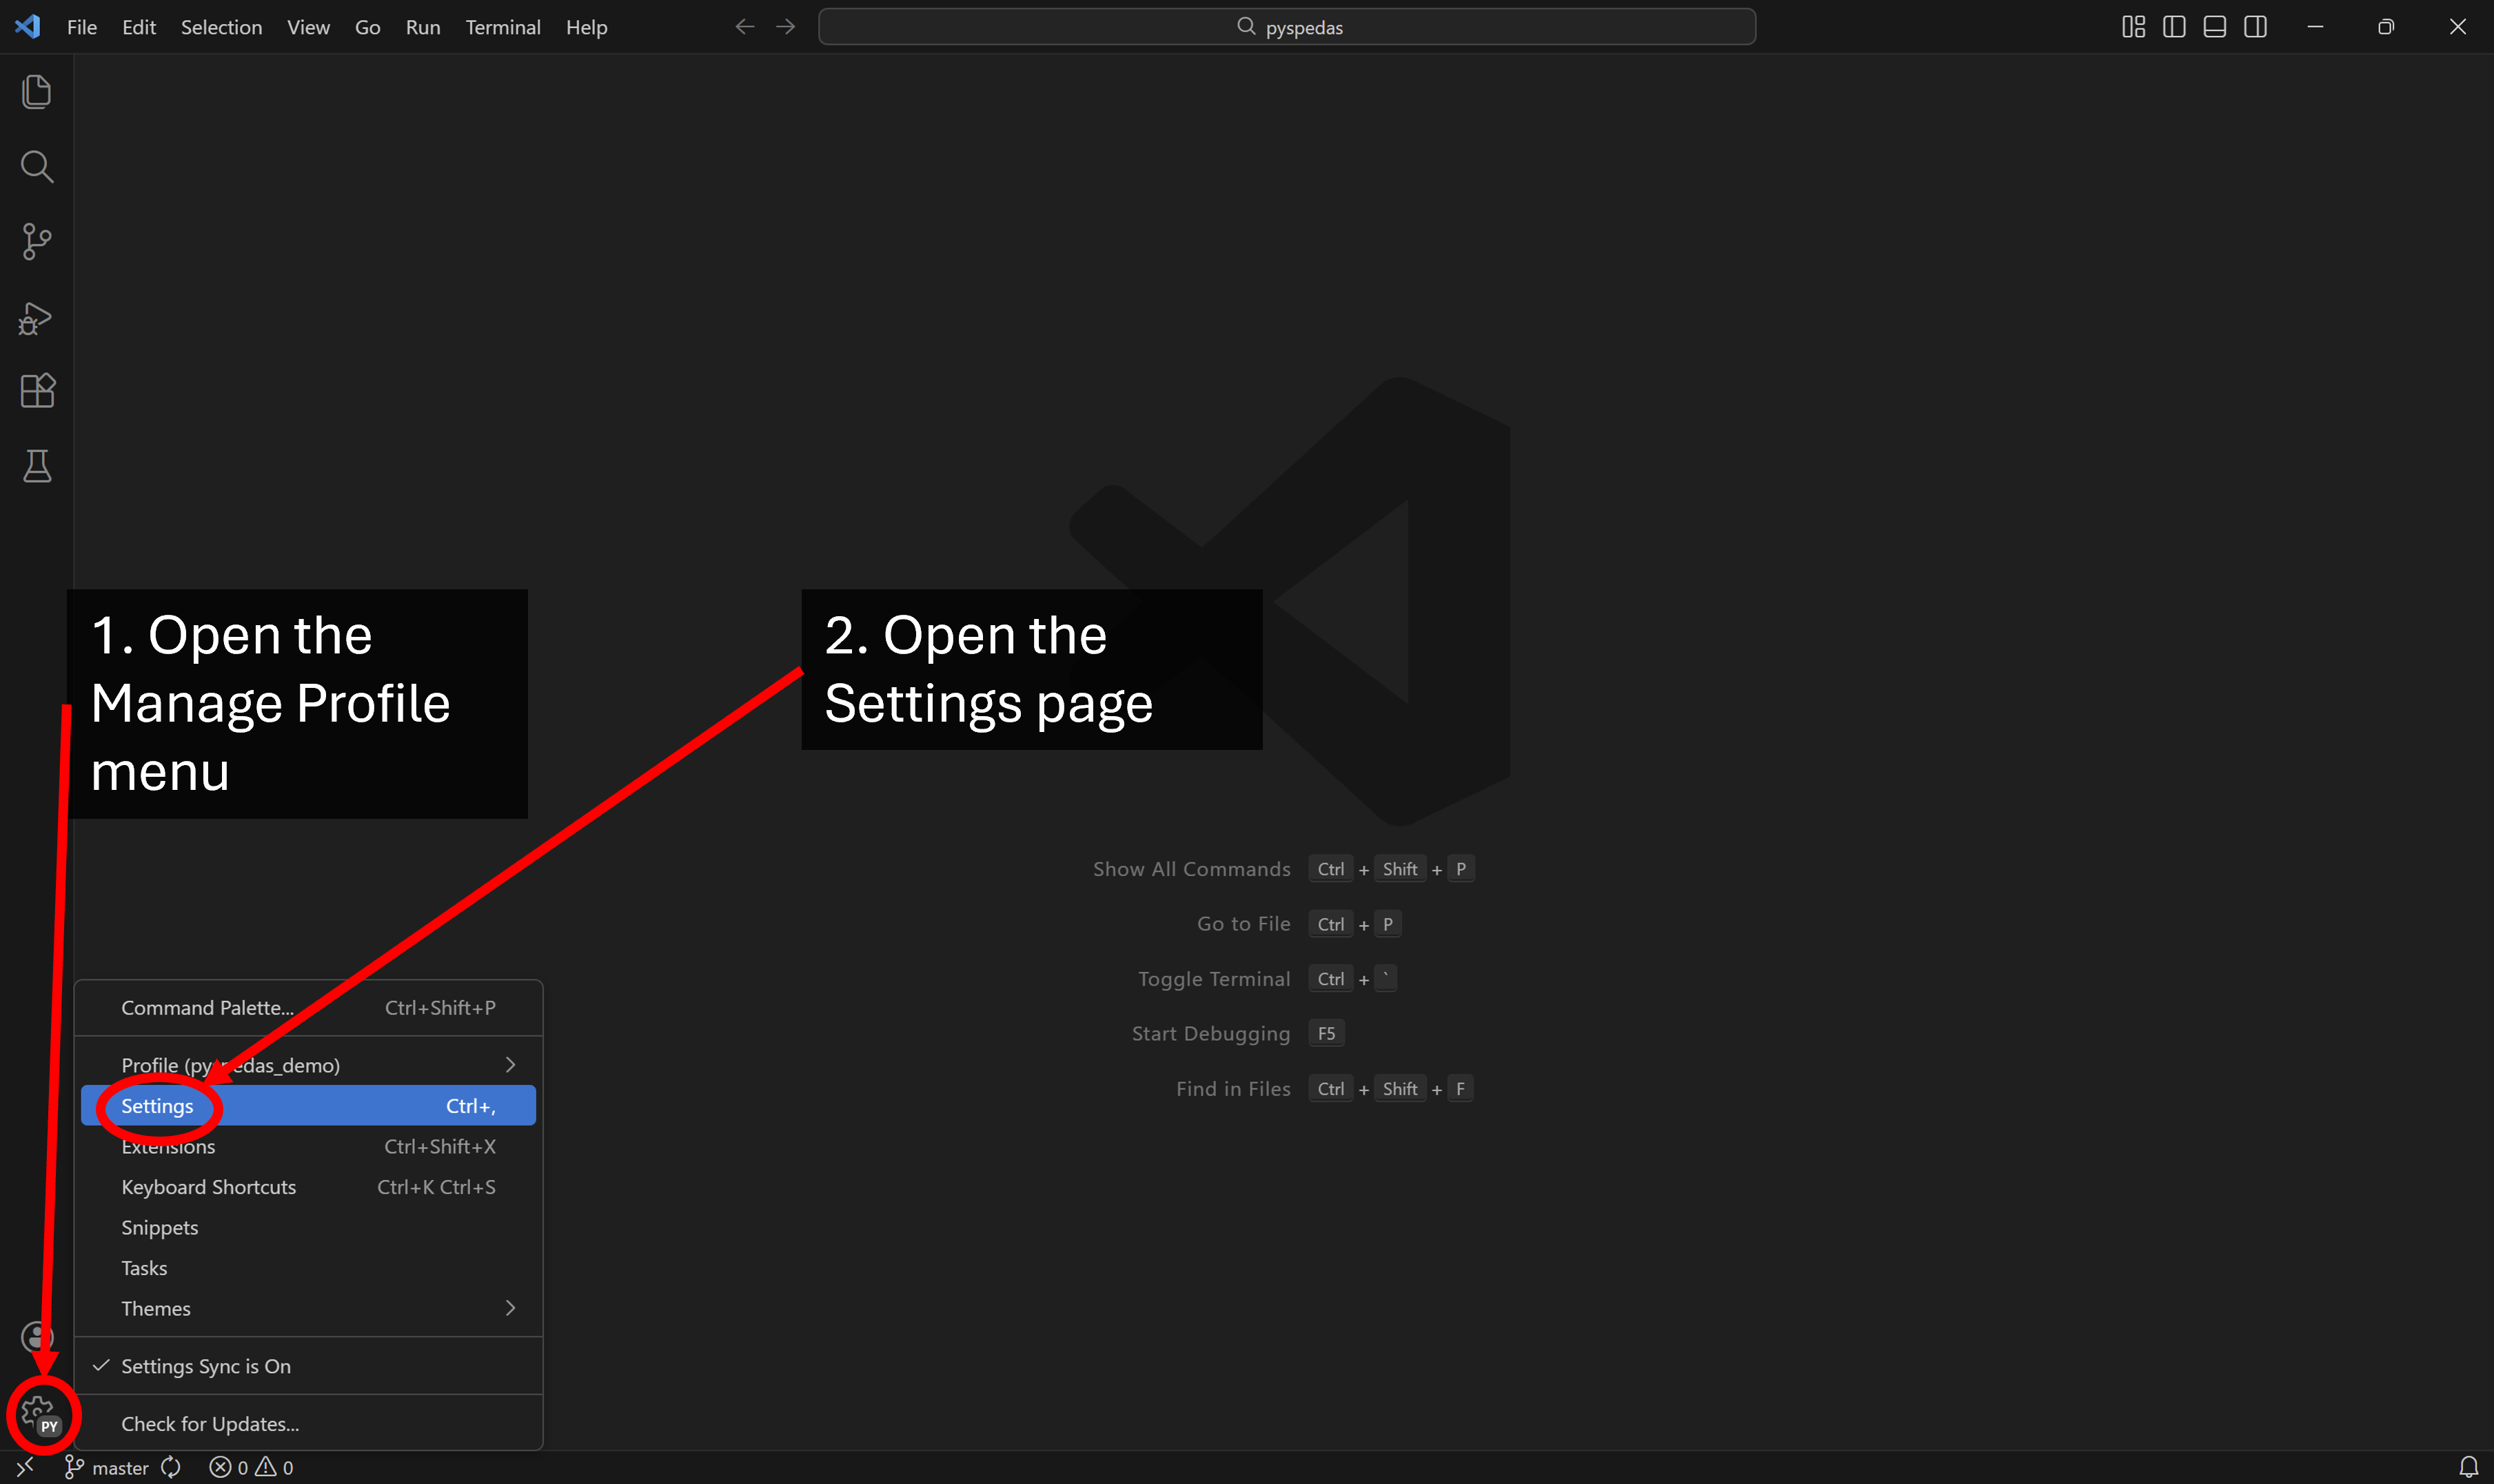Minimize the VS Code window

pos(2315,27)
